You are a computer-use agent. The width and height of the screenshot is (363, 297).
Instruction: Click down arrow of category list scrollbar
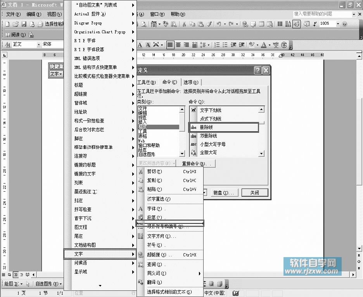click(x=182, y=153)
